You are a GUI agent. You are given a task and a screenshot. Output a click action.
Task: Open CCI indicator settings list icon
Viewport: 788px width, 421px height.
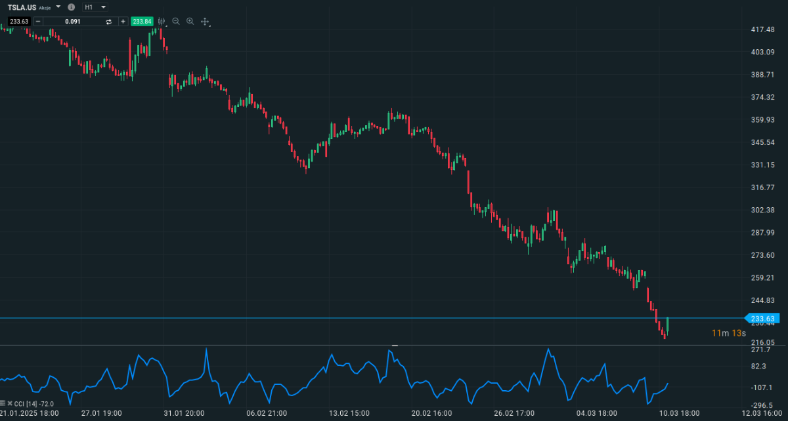(4, 404)
